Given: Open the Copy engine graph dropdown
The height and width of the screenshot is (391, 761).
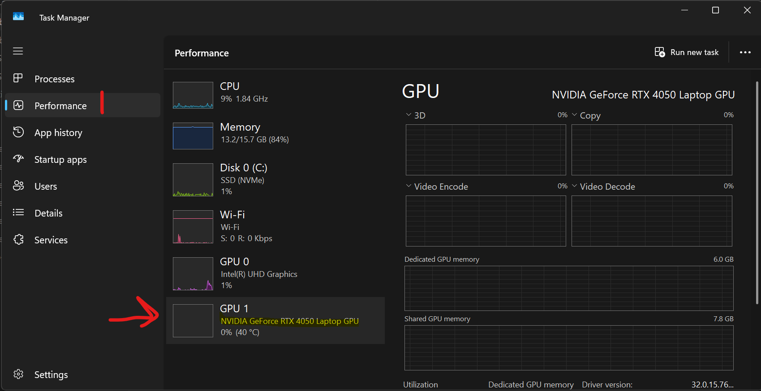Looking at the screenshot, I should pos(574,115).
